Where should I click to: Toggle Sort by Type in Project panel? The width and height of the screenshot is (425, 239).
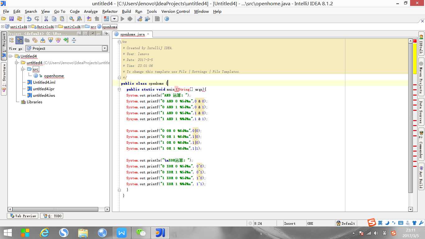coord(58,40)
